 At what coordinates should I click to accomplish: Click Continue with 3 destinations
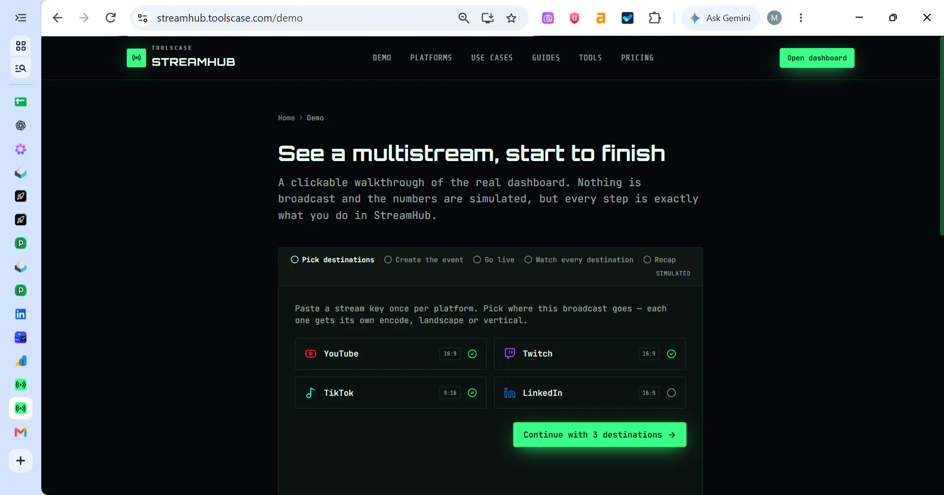(x=600, y=435)
